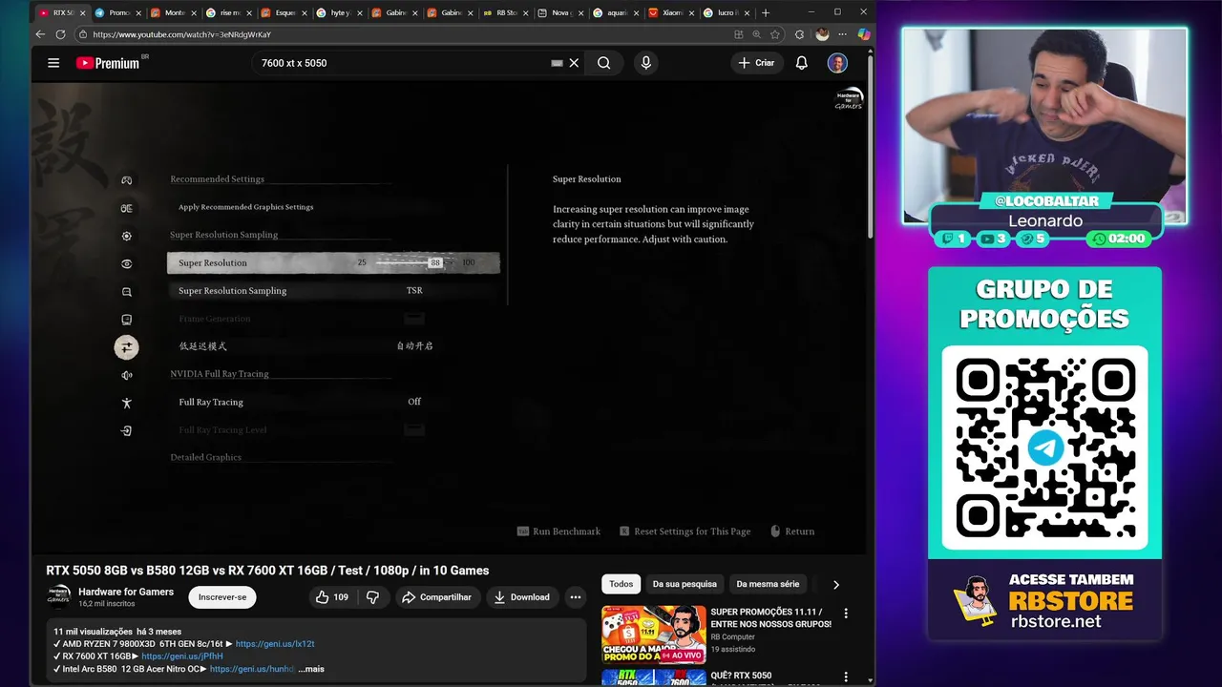Open on-screen keyboard icon in search box
Image resolution: width=1222 pixels, height=687 pixels.
coord(557,63)
